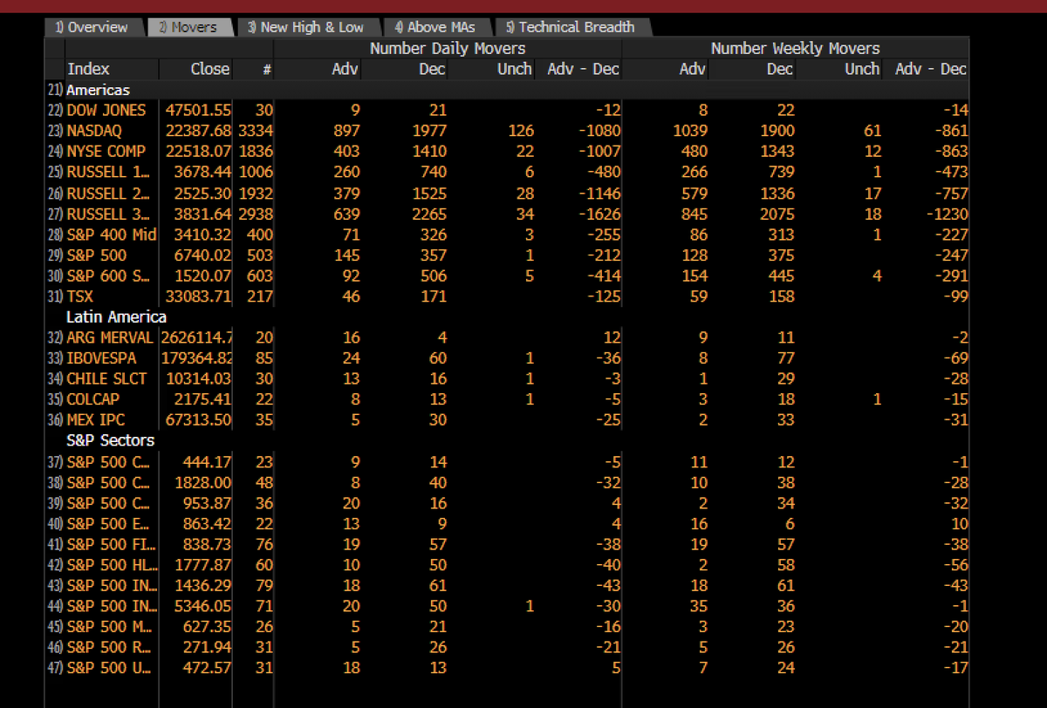Click the close value 1520.07
Image resolution: width=1047 pixels, height=708 pixels.
pyautogui.click(x=203, y=276)
